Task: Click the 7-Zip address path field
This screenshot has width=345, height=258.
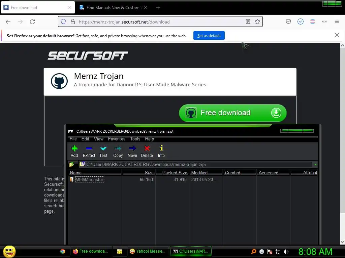Action: tap(195, 164)
